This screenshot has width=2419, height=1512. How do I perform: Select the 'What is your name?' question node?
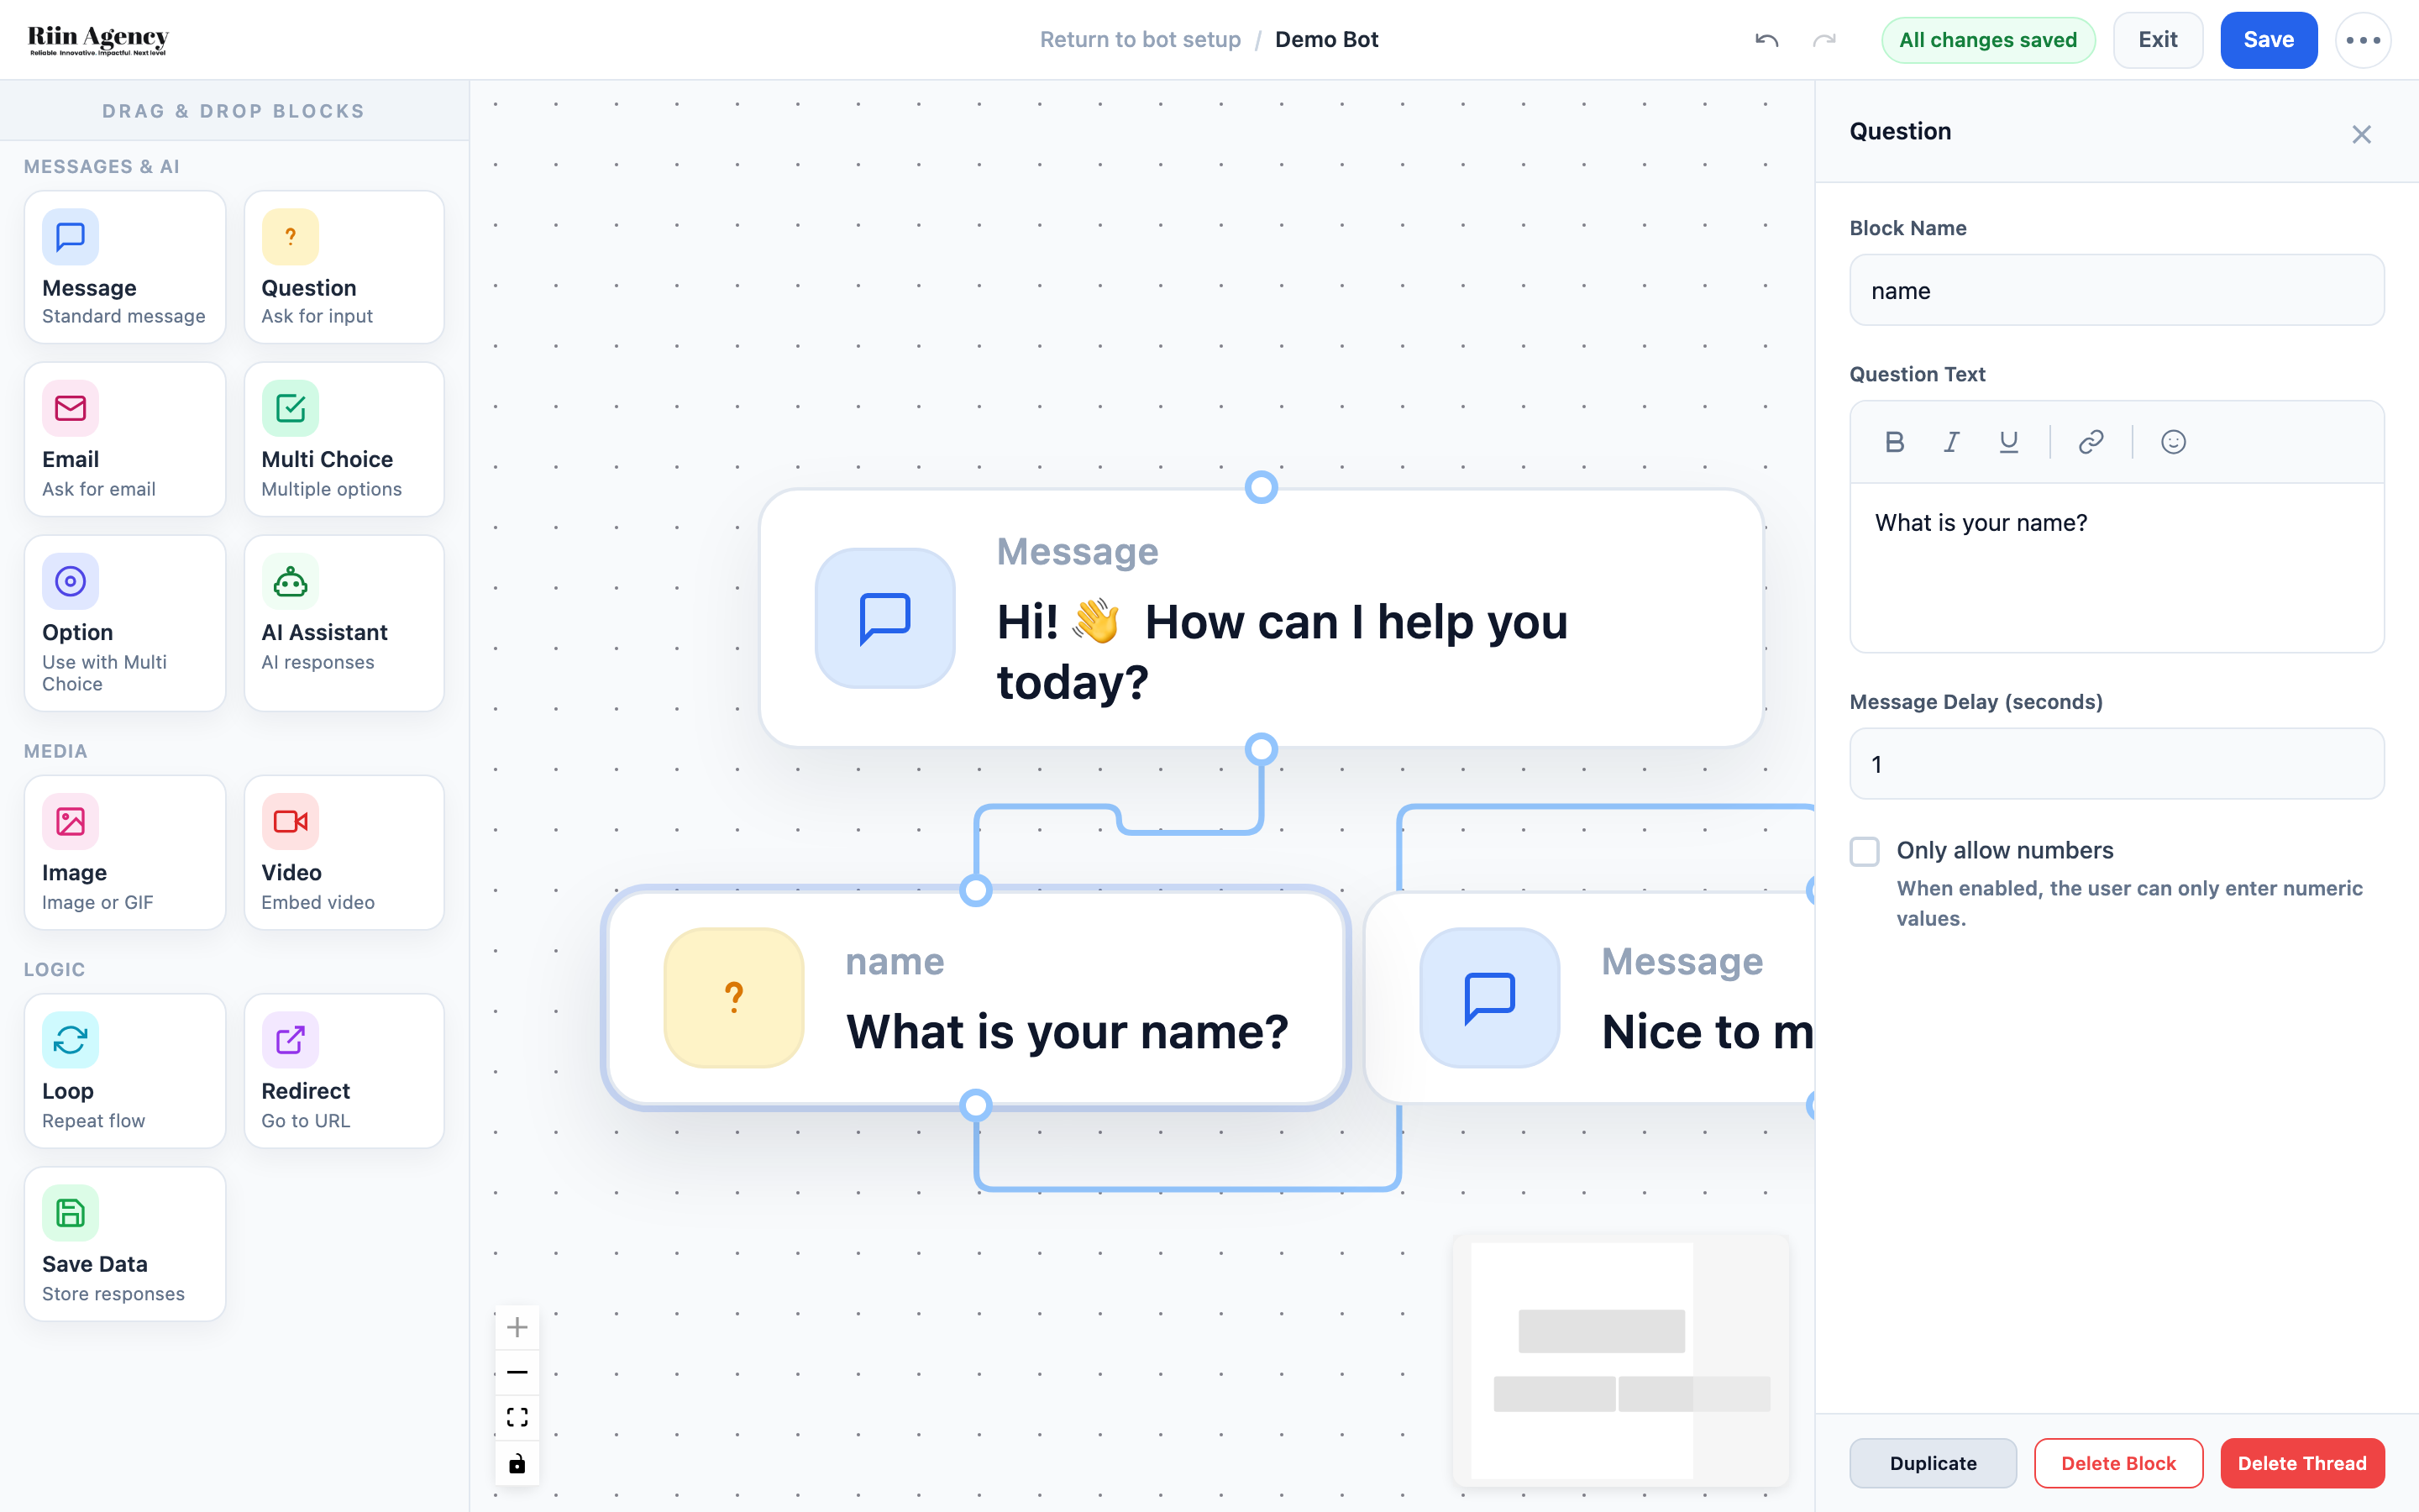(976, 998)
